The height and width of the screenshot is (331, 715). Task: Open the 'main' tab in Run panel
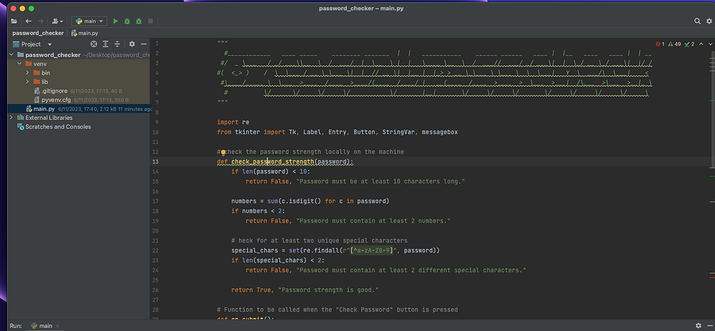click(42, 326)
